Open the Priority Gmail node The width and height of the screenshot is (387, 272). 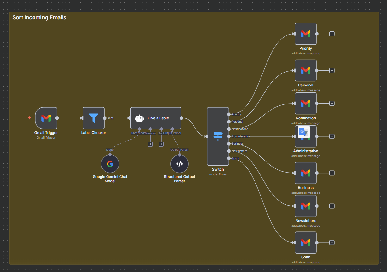point(305,34)
